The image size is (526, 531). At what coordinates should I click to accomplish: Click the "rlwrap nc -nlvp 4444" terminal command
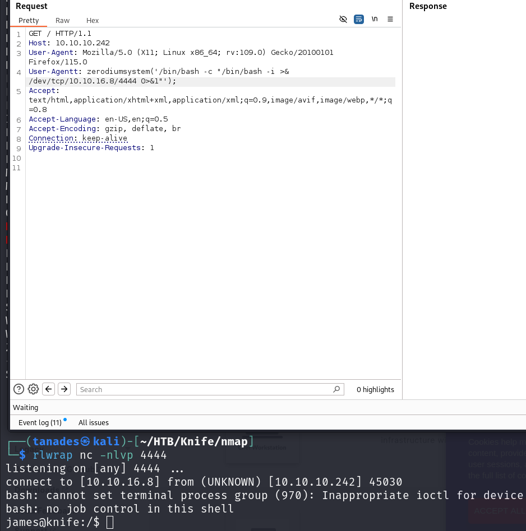point(100,455)
